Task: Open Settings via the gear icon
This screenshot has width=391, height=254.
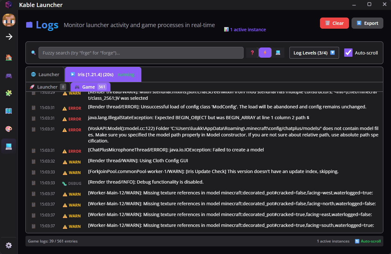Action: 9,245
